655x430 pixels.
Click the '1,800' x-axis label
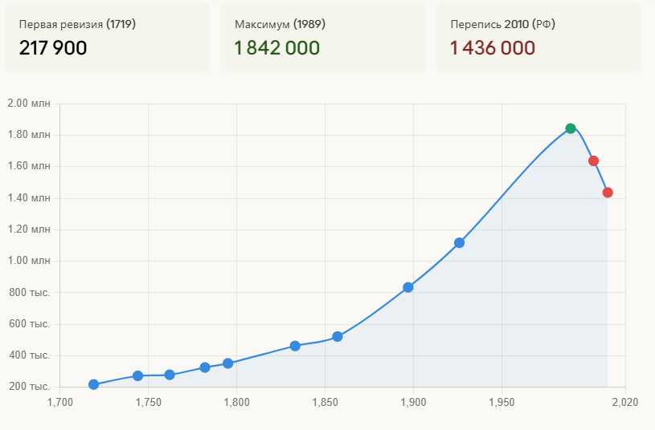tap(237, 403)
